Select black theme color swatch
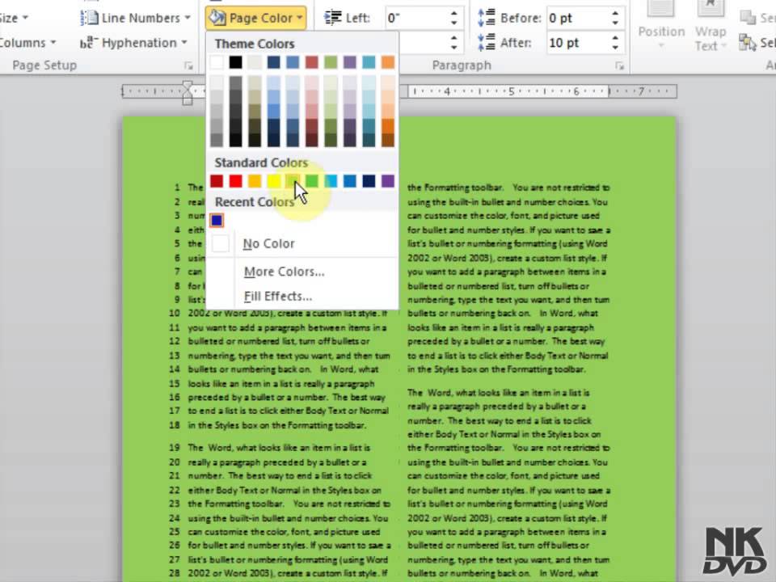This screenshot has height=582, width=776. point(235,62)
